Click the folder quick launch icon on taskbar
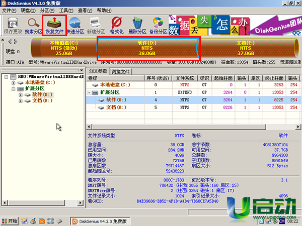Screen dimensions: 302x226 [x=42, y=221]
